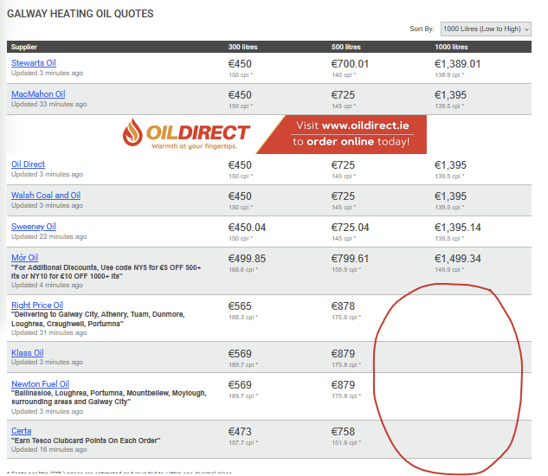Screen dimensions: 548x476
Task: Open Newton Fuel Oil supplier link
Action: pyautogui.click(x=40, y=383)
